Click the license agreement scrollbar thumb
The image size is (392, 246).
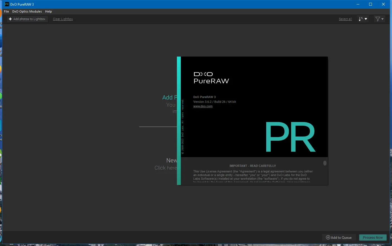[x=325, y=163]
